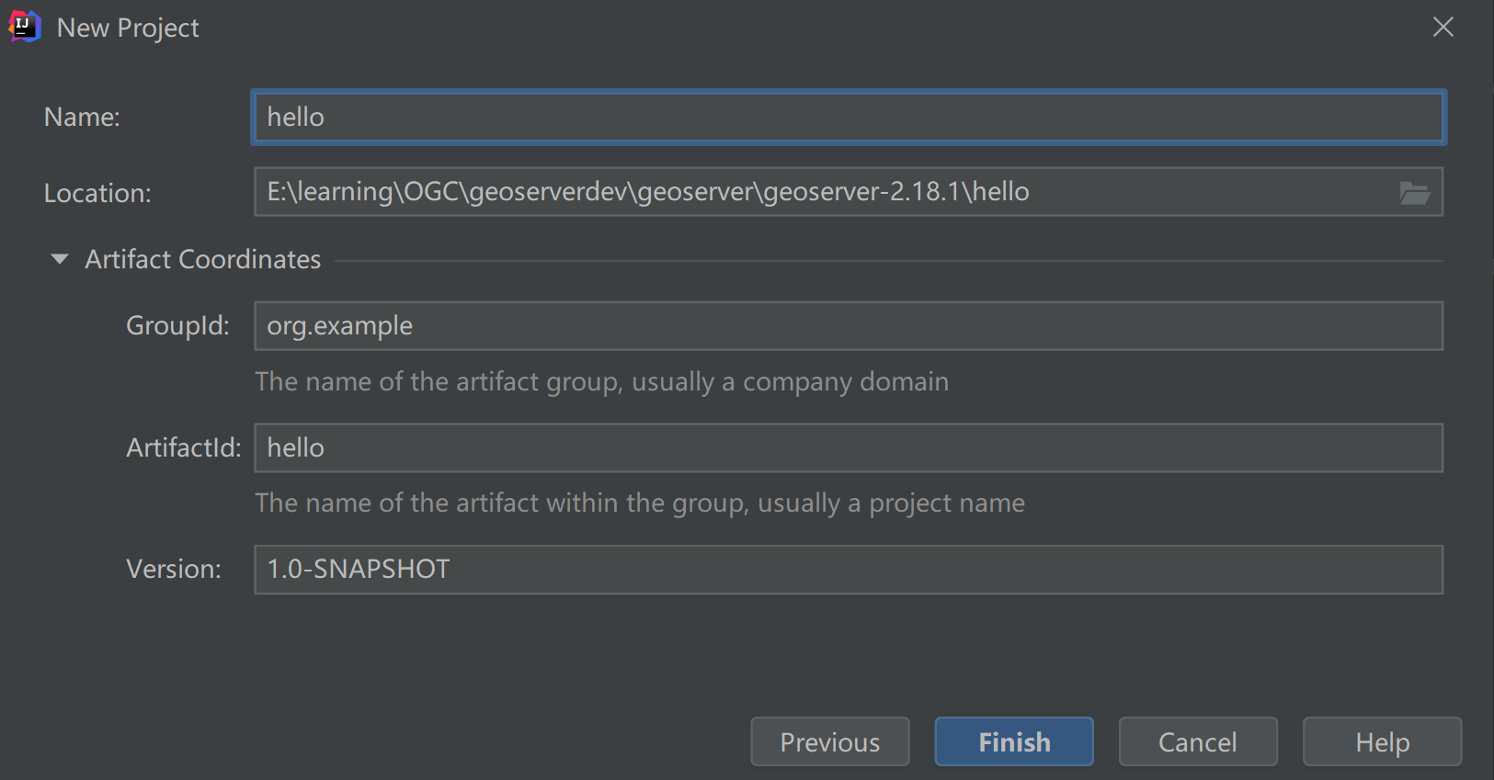Viewport: 1494px width, 780px height.
Task: Focus the Name field containing hello
Action: tap(848, 118)
